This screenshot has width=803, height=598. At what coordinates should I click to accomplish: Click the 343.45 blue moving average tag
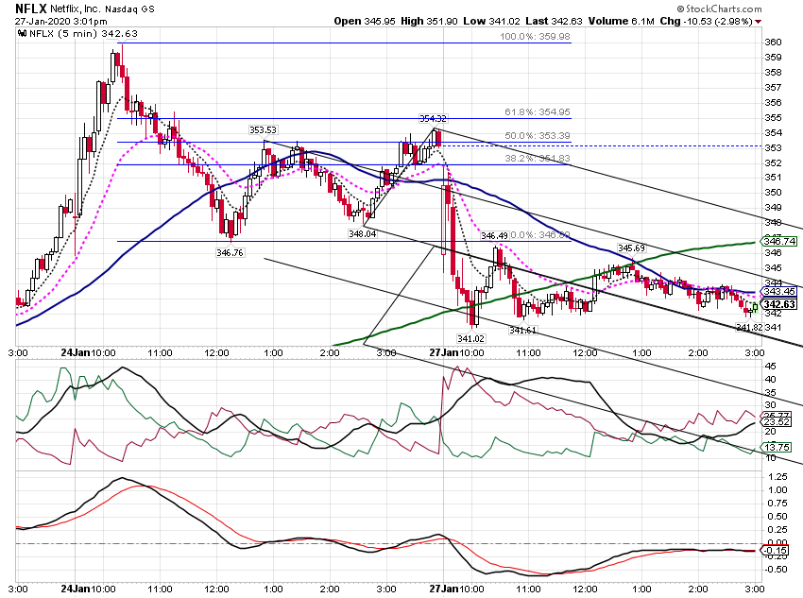(779, 292)
